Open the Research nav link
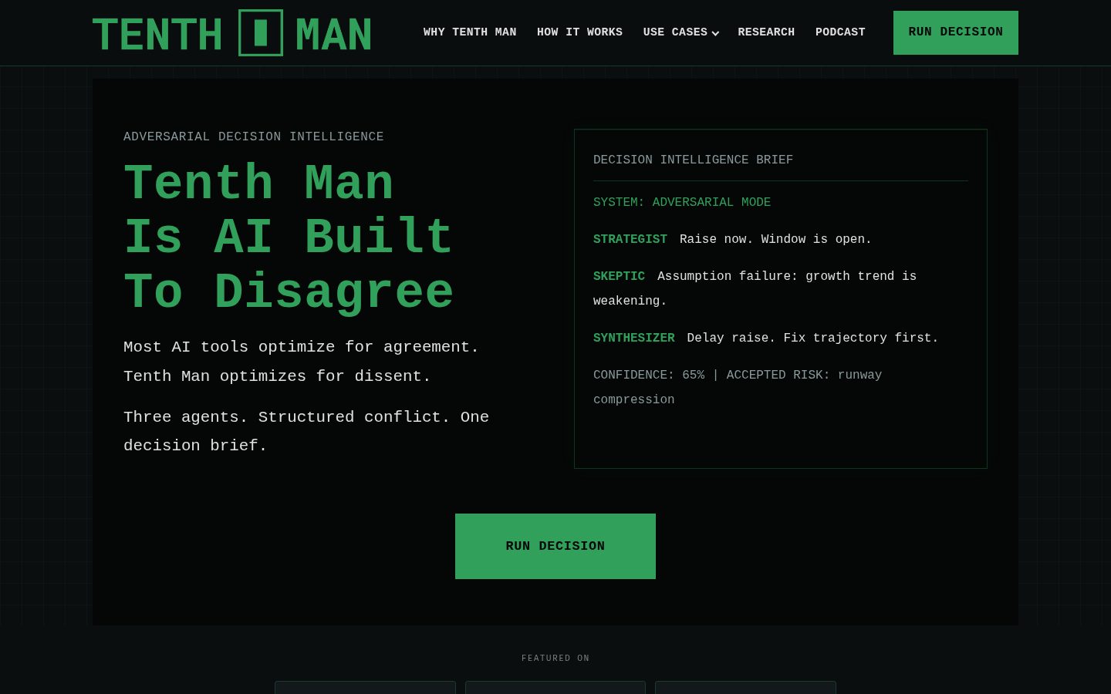 [x=766, y=32]
